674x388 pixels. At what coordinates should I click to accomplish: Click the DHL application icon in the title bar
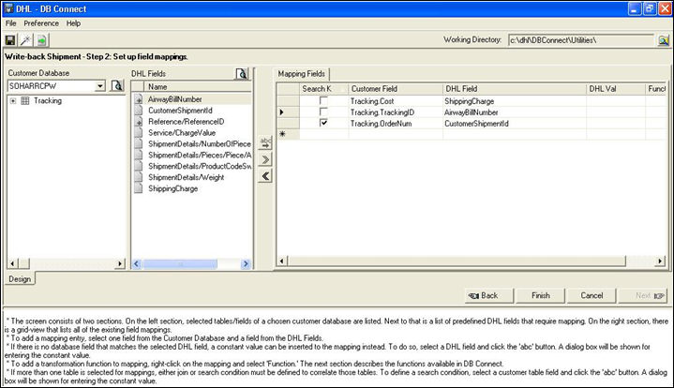click(8, 8)
